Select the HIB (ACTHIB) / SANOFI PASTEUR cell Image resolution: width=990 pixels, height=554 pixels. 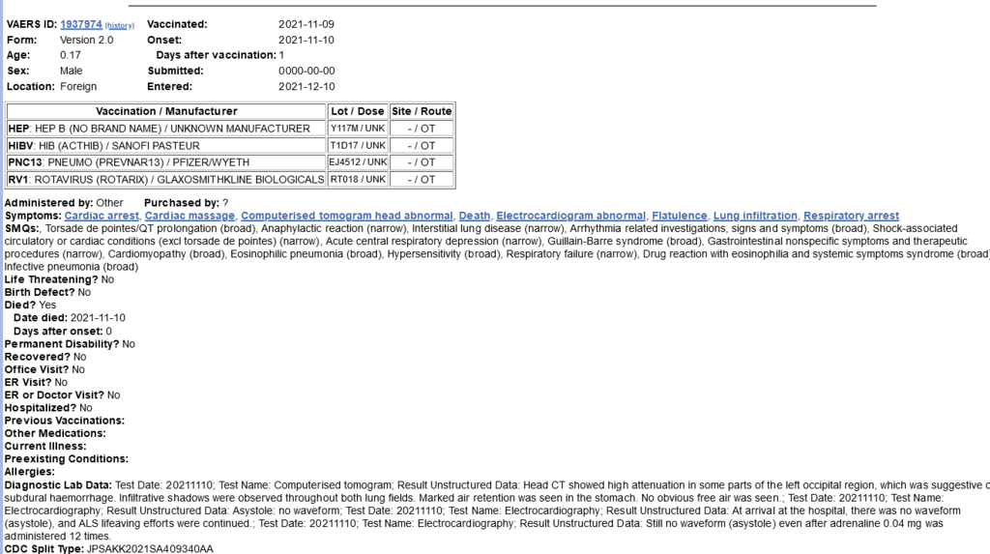click(x=166, y=145)
